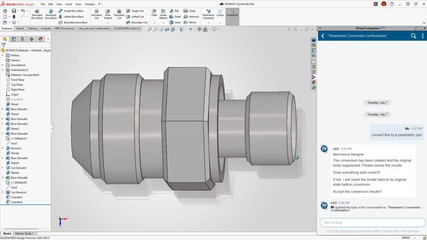Click the Home icon in toolbar
Image resolution: width=427 pixels, height=240 pixels.
5,11
